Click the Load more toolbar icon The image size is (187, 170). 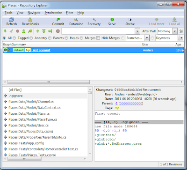pos(157,20)
